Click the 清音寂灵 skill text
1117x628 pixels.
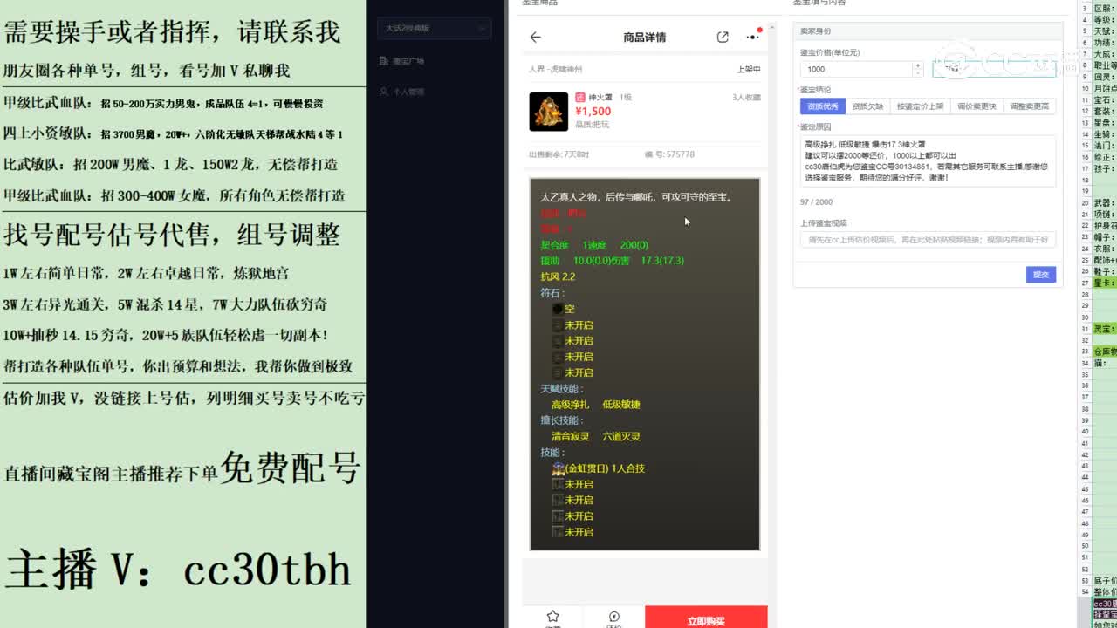570,436
